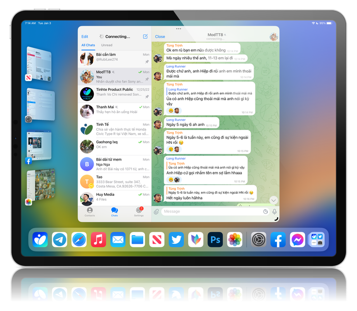This screenshot has width=357, height=311.
Task: Open the Tinh Tế channel chat
Action: click(x=115, y=129)
